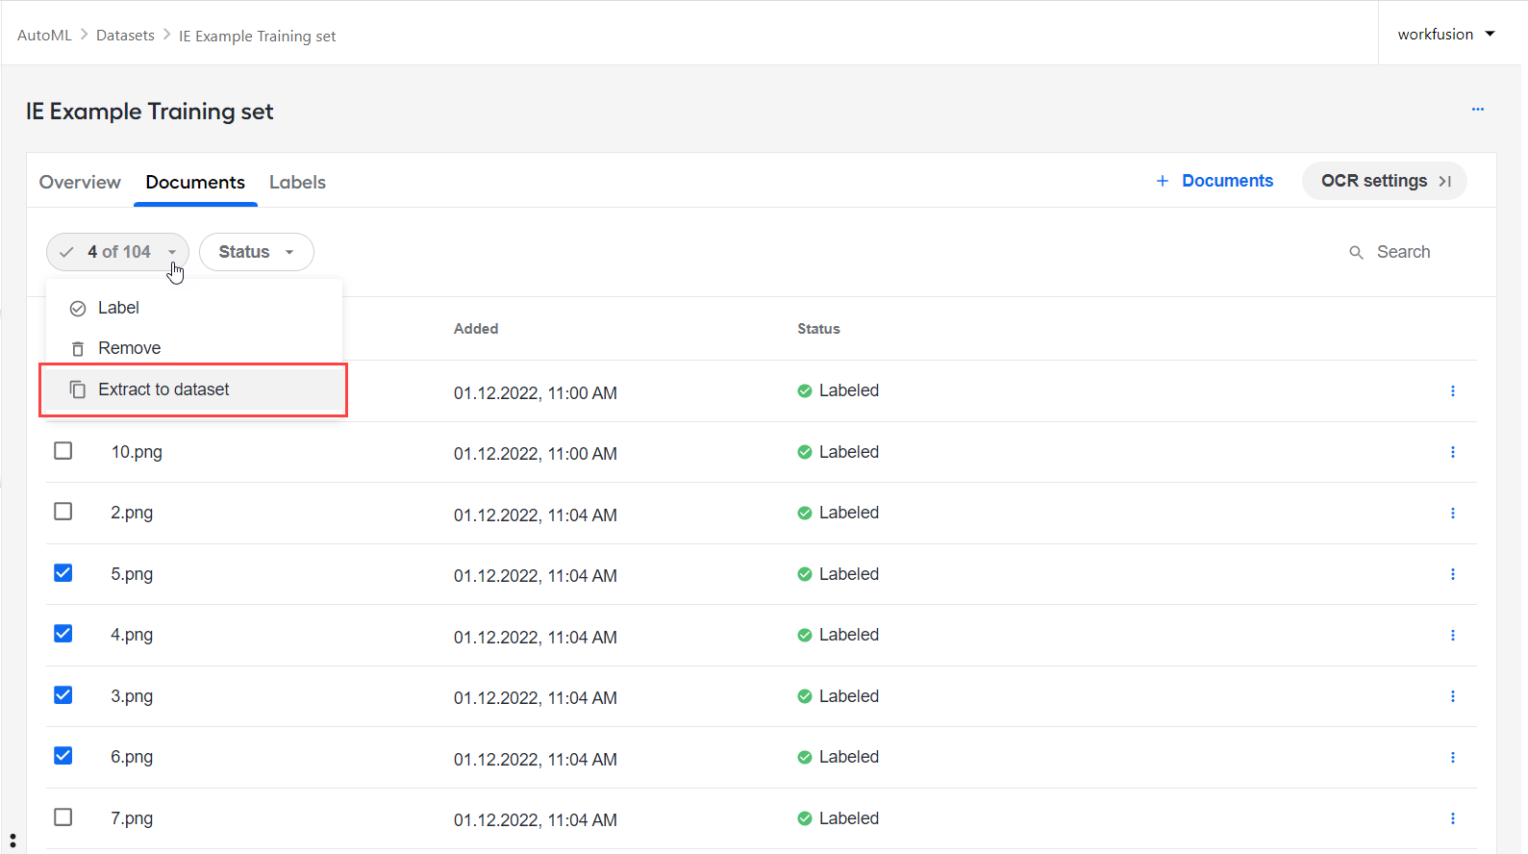Open the three-dot actions for 5.png
1528x854 pixels.
1452,574
